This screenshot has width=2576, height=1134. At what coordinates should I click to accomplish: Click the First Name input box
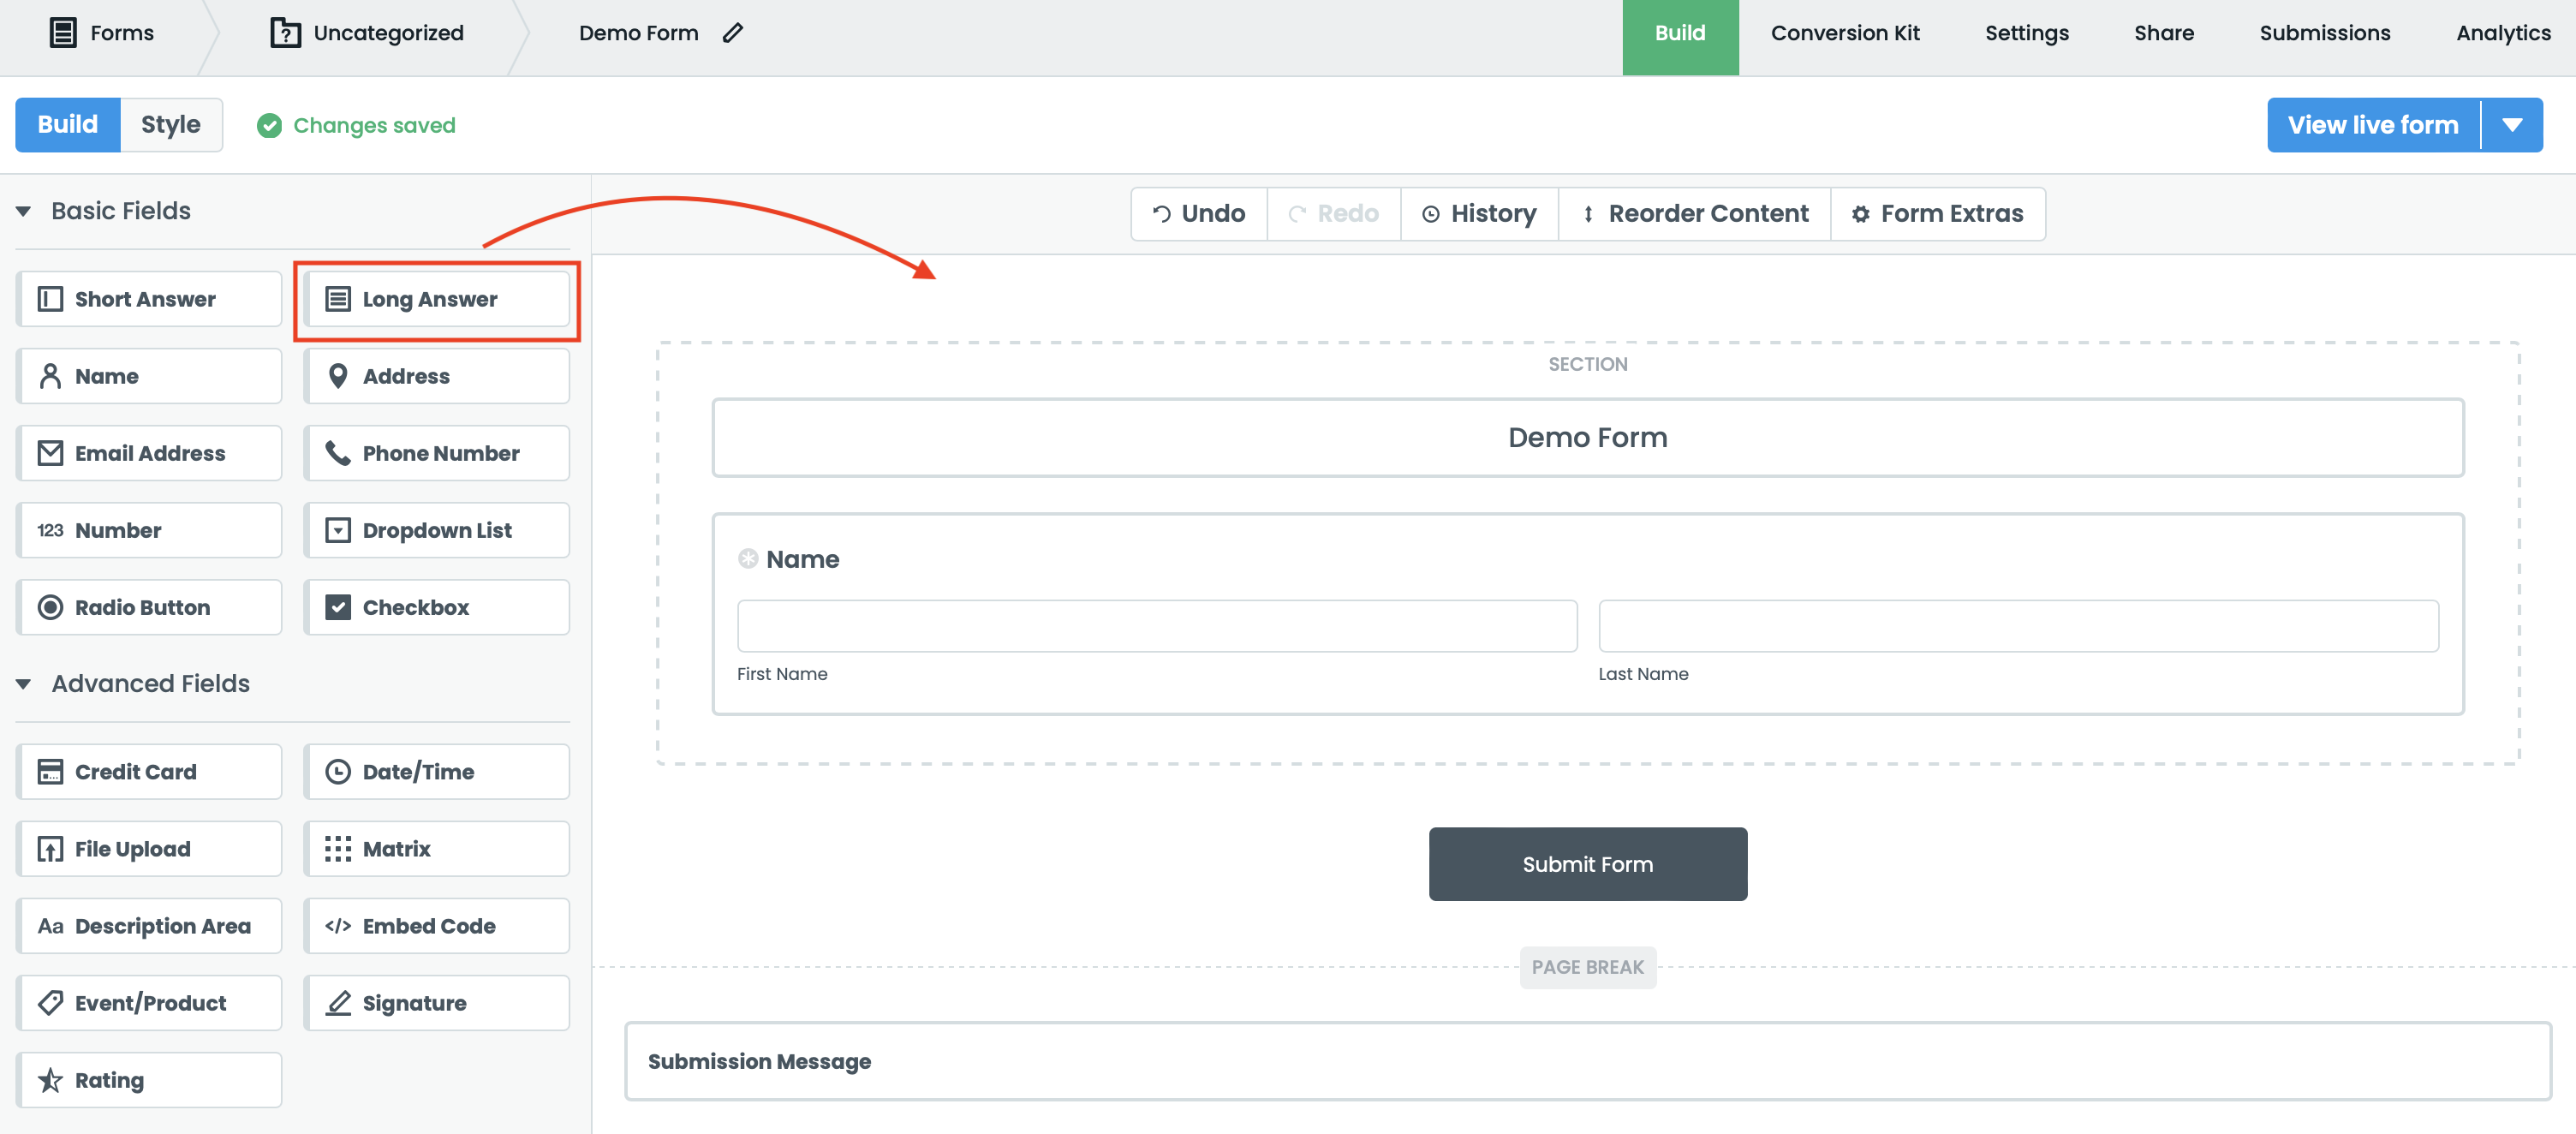[1157, 626]
